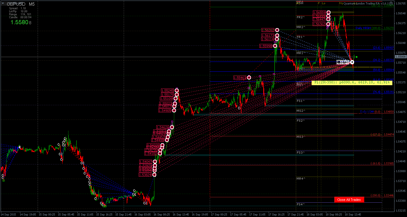The image size is (407, 217).
Task: Select the sell marker beside 1.56362
Action: coord(328,24)
